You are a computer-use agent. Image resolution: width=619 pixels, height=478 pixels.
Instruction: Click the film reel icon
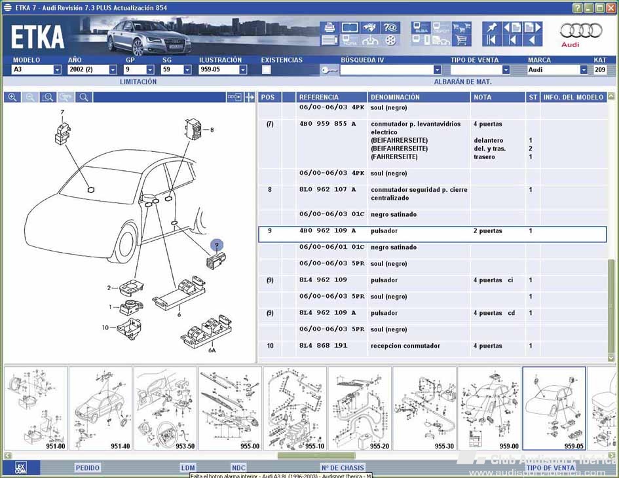(390, 40)
